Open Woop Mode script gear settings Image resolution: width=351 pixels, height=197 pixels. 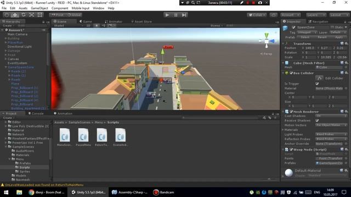click(x=346, y=149)
